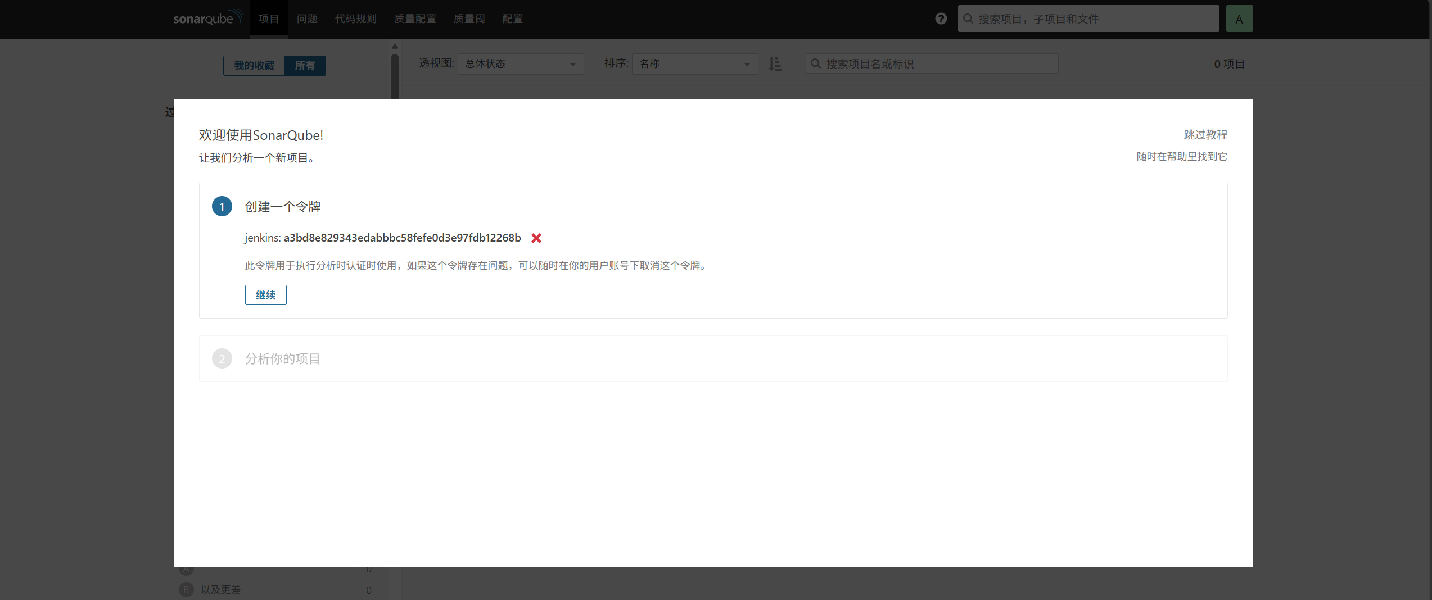This screenshot has height=600, width=1432.
Task: Click the magnifier in global search
Action: pyautogui.click(x=968, y=19)
